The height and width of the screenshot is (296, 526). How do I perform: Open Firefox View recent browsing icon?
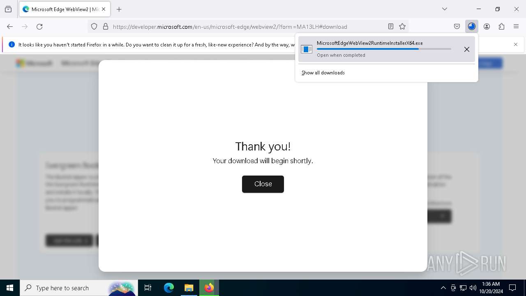pyautogui.click(x=8, y=9)
